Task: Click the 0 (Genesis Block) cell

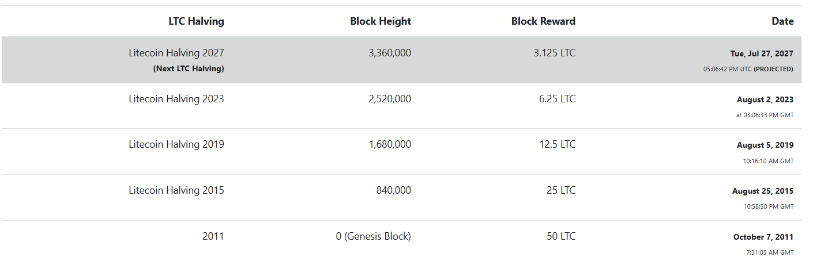Action: (374, 236)
